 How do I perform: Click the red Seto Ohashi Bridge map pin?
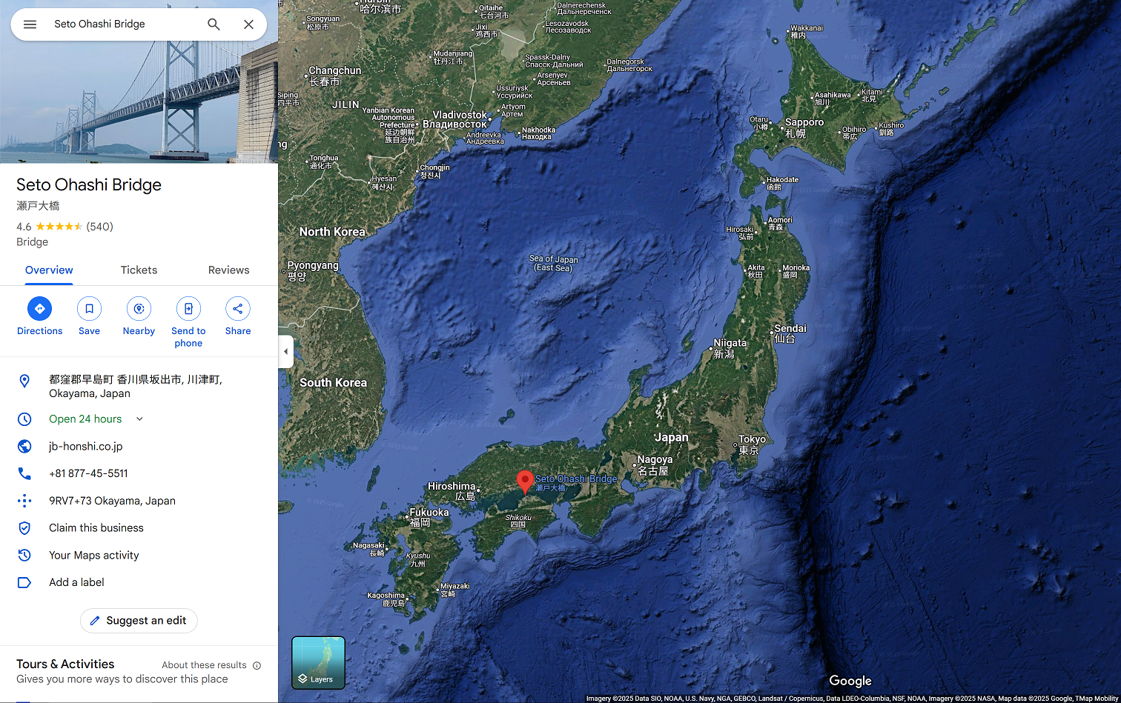tap(525, 482)
